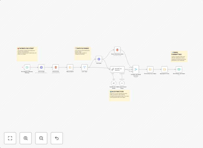Select the Structured Output Parser sub-node

click(122, 83)
